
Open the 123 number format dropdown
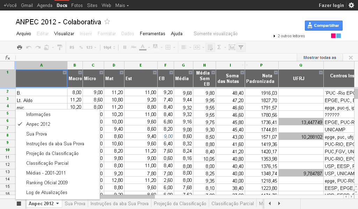click(x=91, y=47)
